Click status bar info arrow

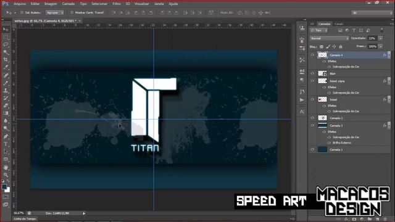84,213
